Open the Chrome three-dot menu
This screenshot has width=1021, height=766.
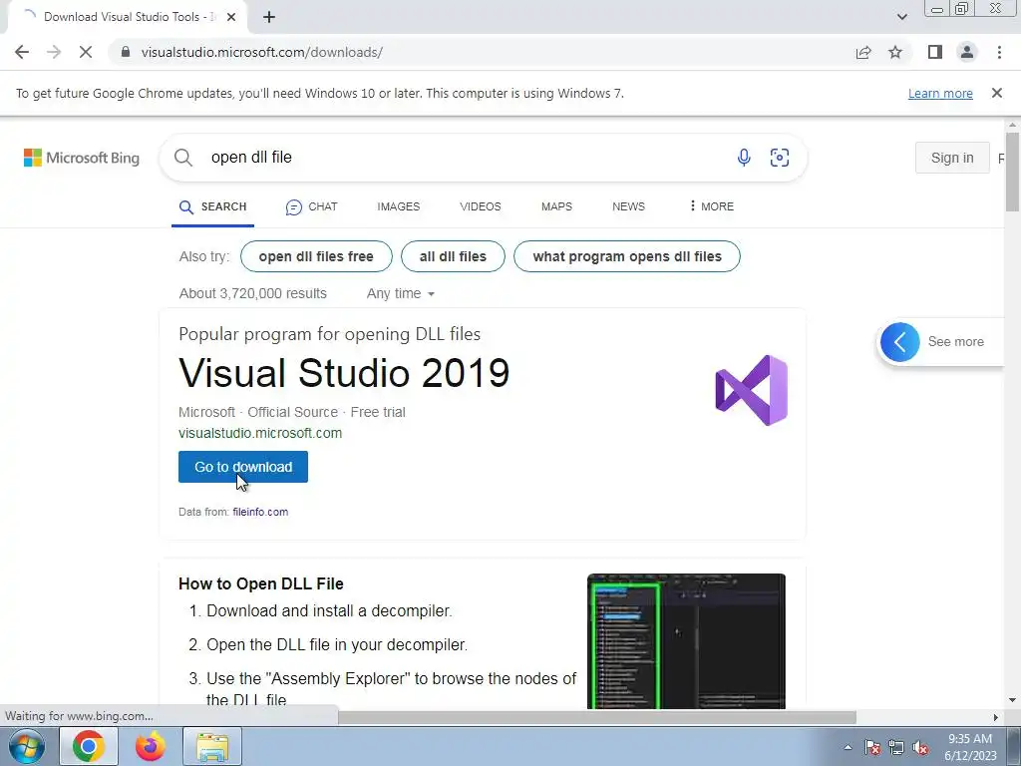click(x=999, y=52)
